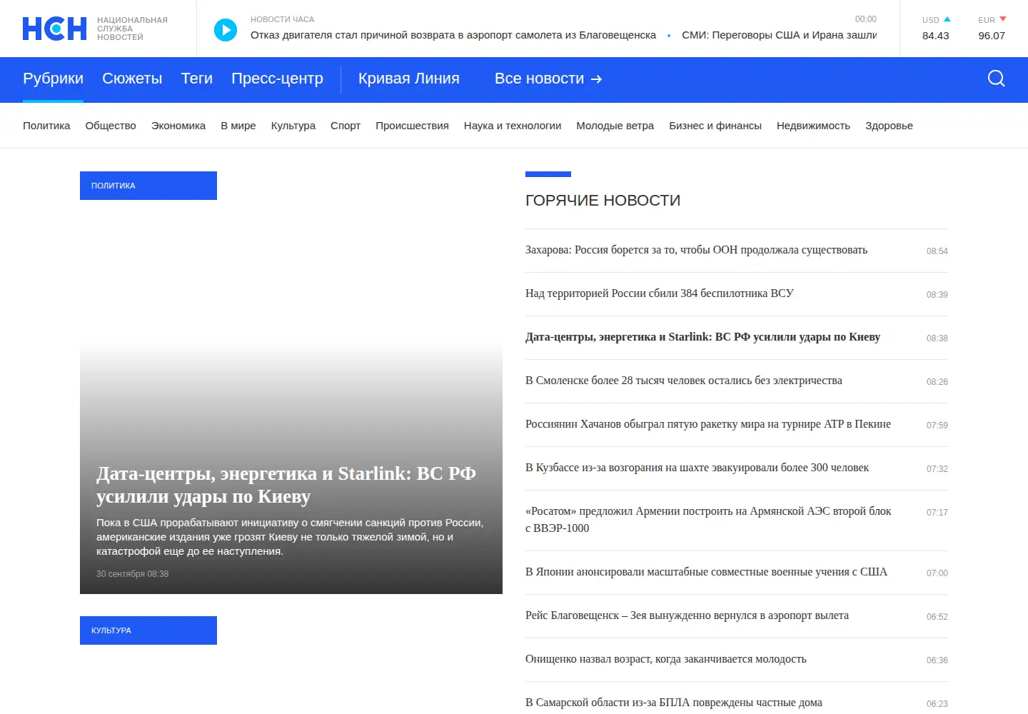Click the EUR rate down-arrow indicator
The height and width of the screenshot is (714, 1028).
pyautogui.click(x=1003, y=19)
